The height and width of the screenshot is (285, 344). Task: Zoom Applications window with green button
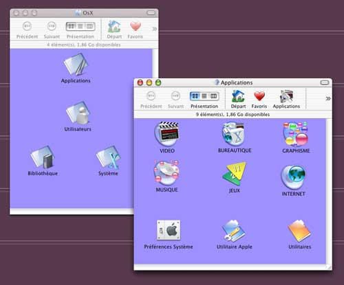[158, 82]
